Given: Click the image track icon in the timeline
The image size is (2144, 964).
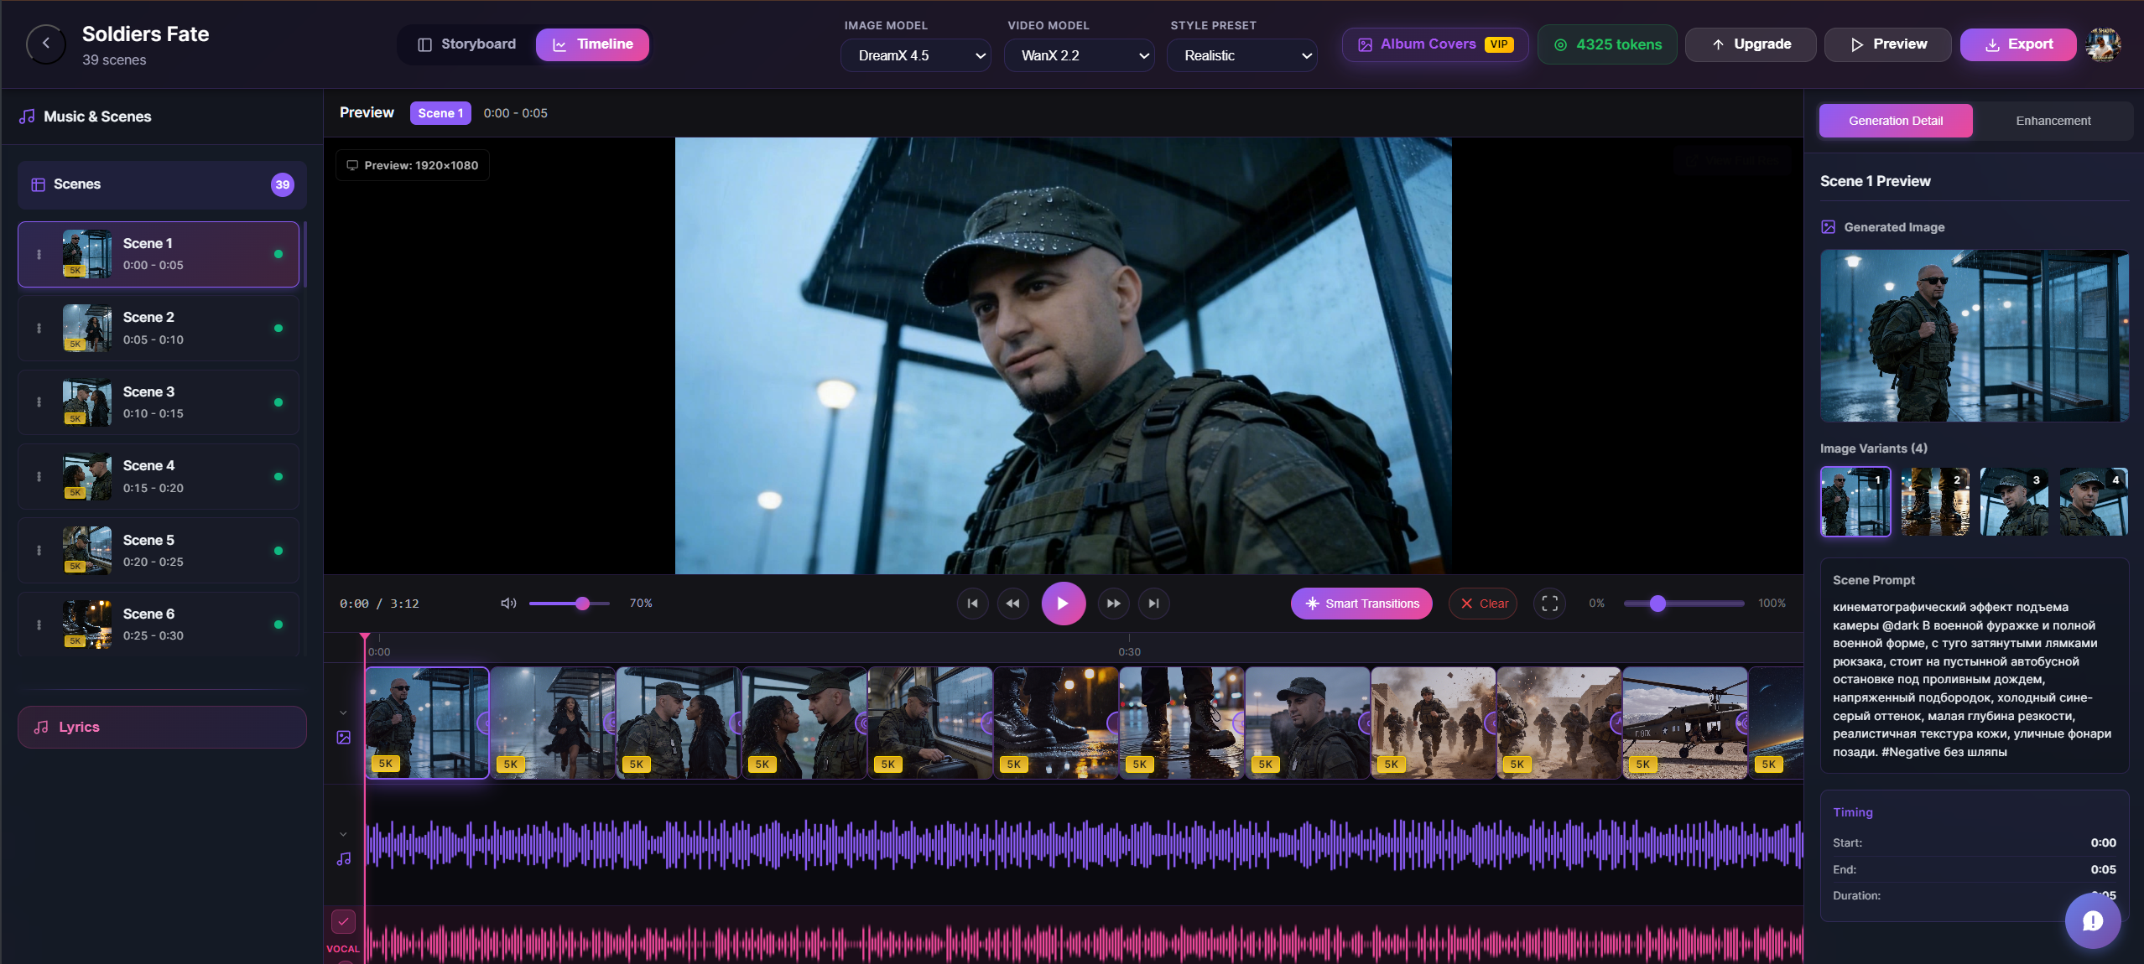Looking at the screenshot, I should 343,739.
